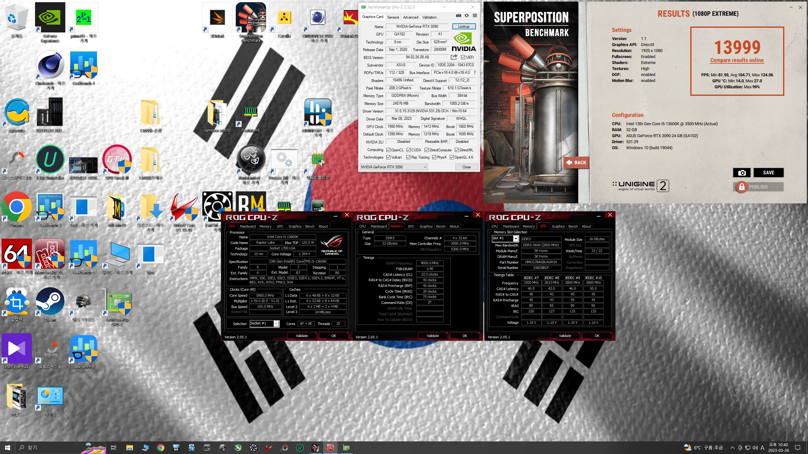
Task: Switch to Sensors tab in GPU-Z
Action: coord(393,17)
